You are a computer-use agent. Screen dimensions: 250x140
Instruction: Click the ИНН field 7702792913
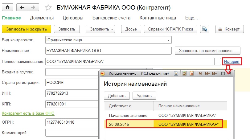[72, 93]
